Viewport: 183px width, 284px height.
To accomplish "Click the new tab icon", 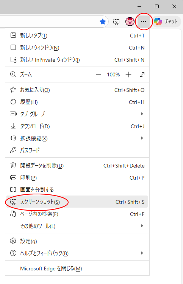I will [13, 35].
